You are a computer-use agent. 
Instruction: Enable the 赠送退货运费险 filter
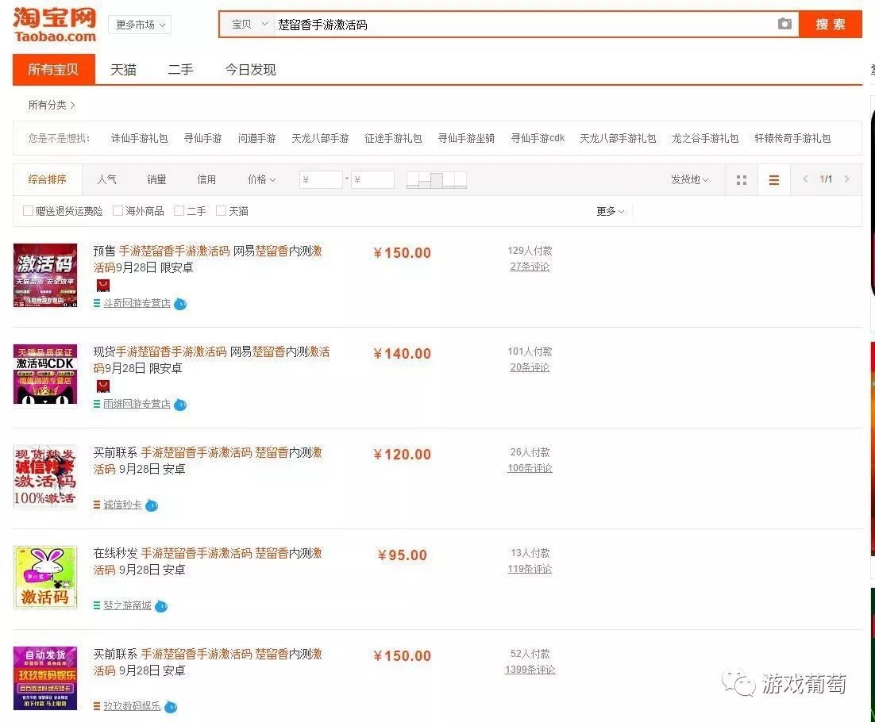29,210
